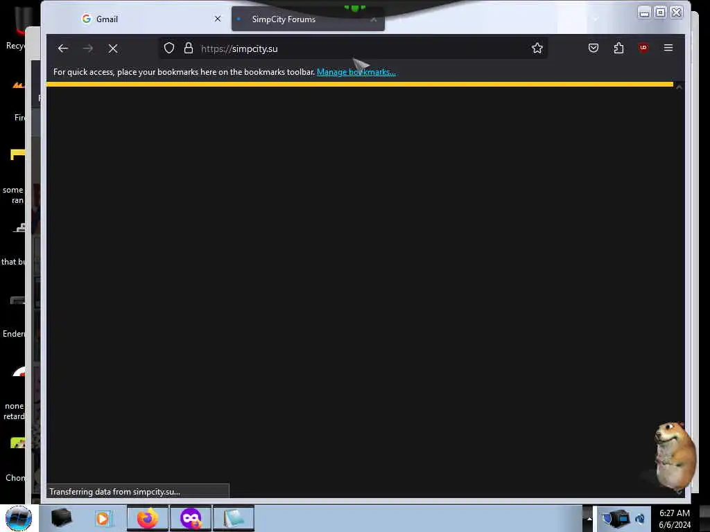Launch the media player taskbar icon
This screenshot has height=532, width=710.
tap(103, 518)
